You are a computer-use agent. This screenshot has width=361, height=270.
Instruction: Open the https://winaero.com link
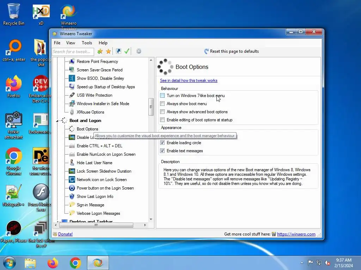coord(296,234)
